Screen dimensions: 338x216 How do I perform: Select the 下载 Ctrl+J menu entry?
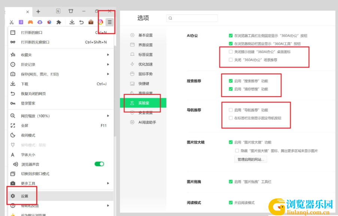click(61, 84)
